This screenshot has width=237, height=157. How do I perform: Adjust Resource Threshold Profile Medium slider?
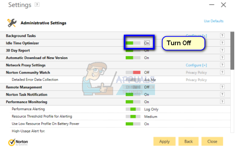[133, 116]
